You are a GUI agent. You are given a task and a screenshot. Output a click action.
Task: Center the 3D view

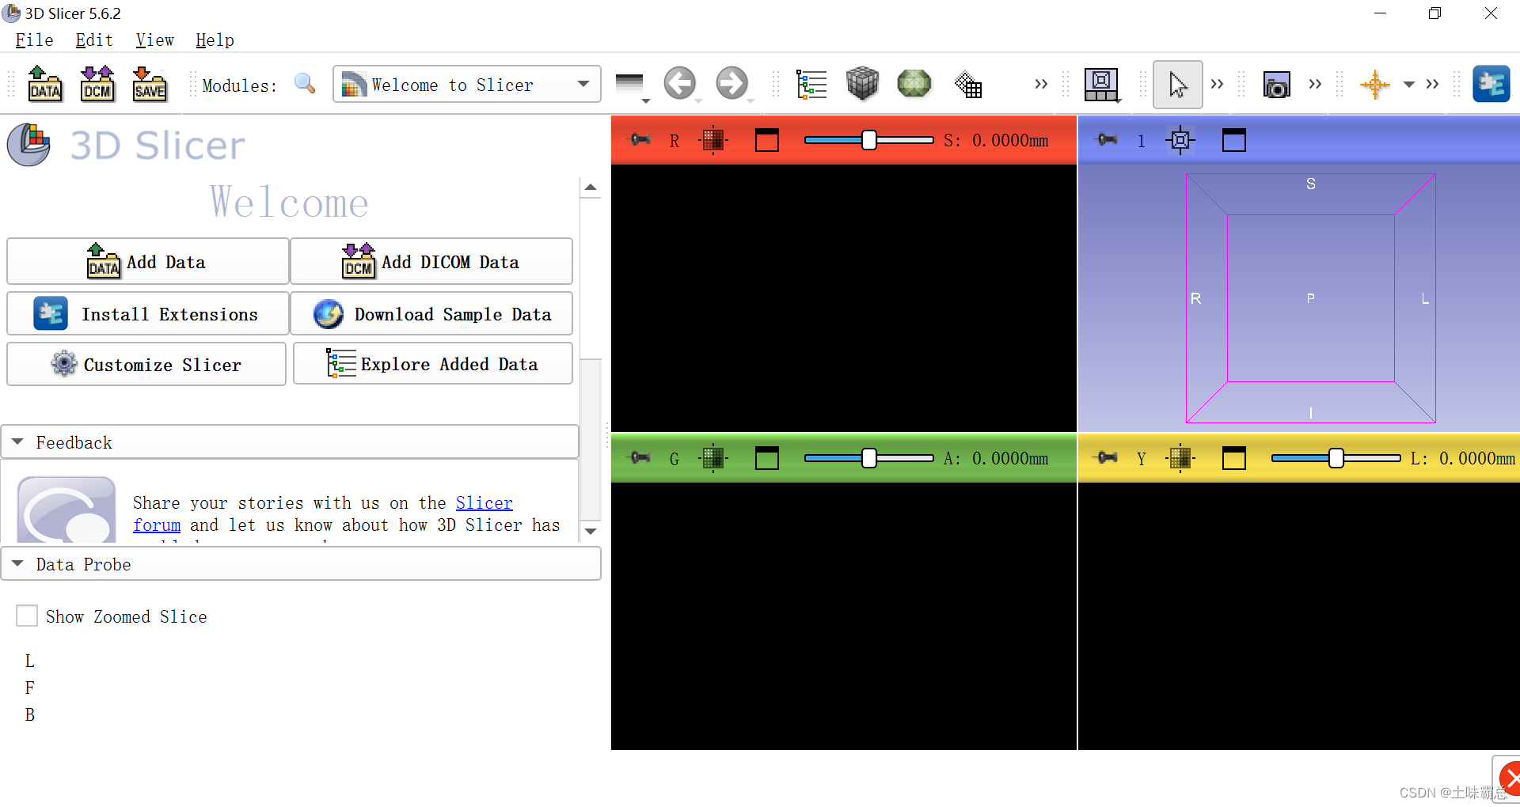coord(1180,140)
